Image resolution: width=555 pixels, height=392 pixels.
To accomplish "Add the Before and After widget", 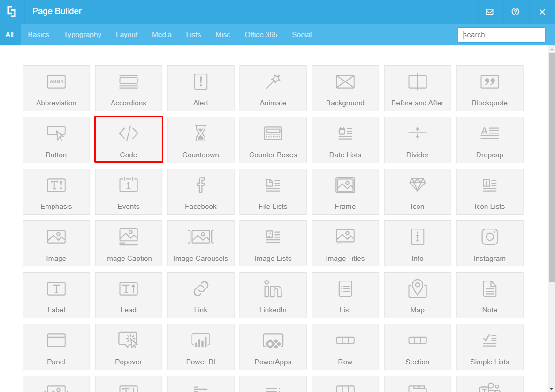I will [x=418, y=88].
